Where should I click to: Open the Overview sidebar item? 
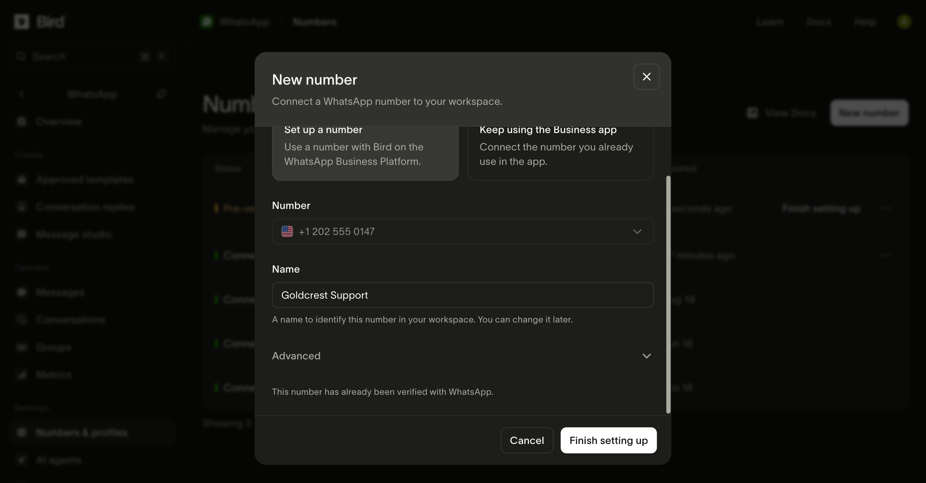point(59,121)
